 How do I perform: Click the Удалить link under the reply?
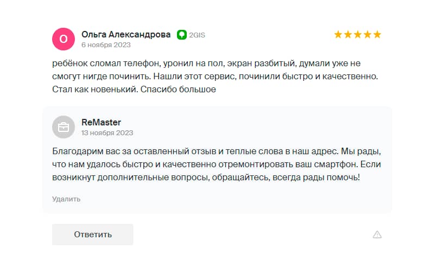pyautogui.click(x=66, y=199)
